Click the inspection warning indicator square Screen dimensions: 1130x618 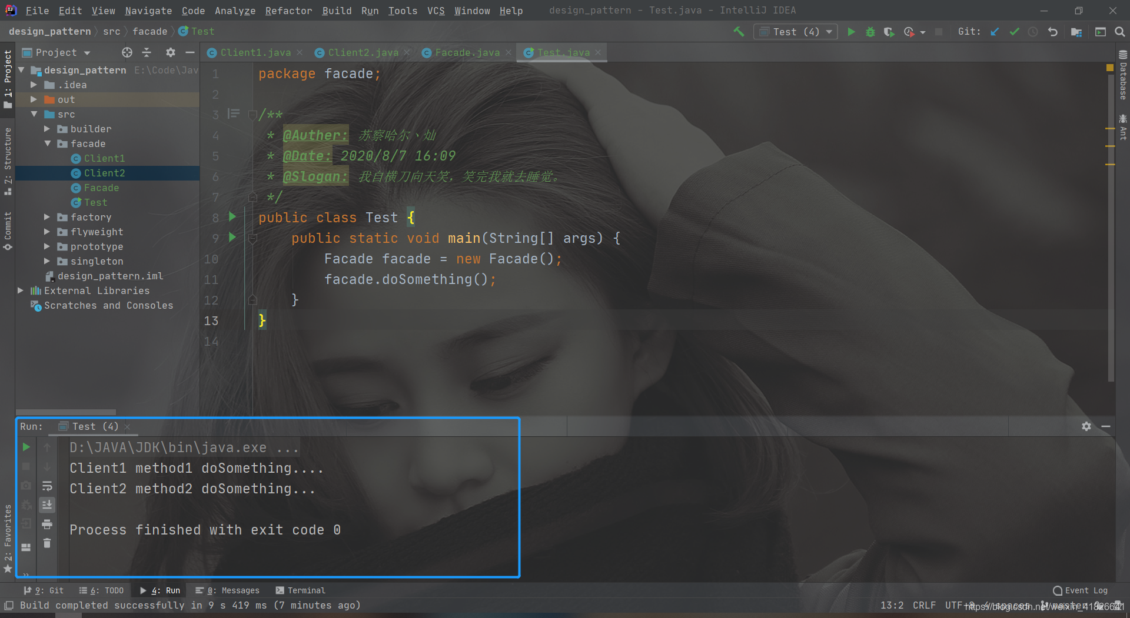pos(1110,68)
